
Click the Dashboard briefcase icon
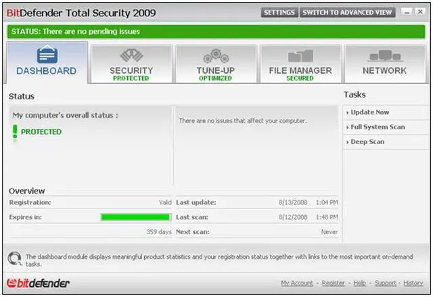pos(47,55)
